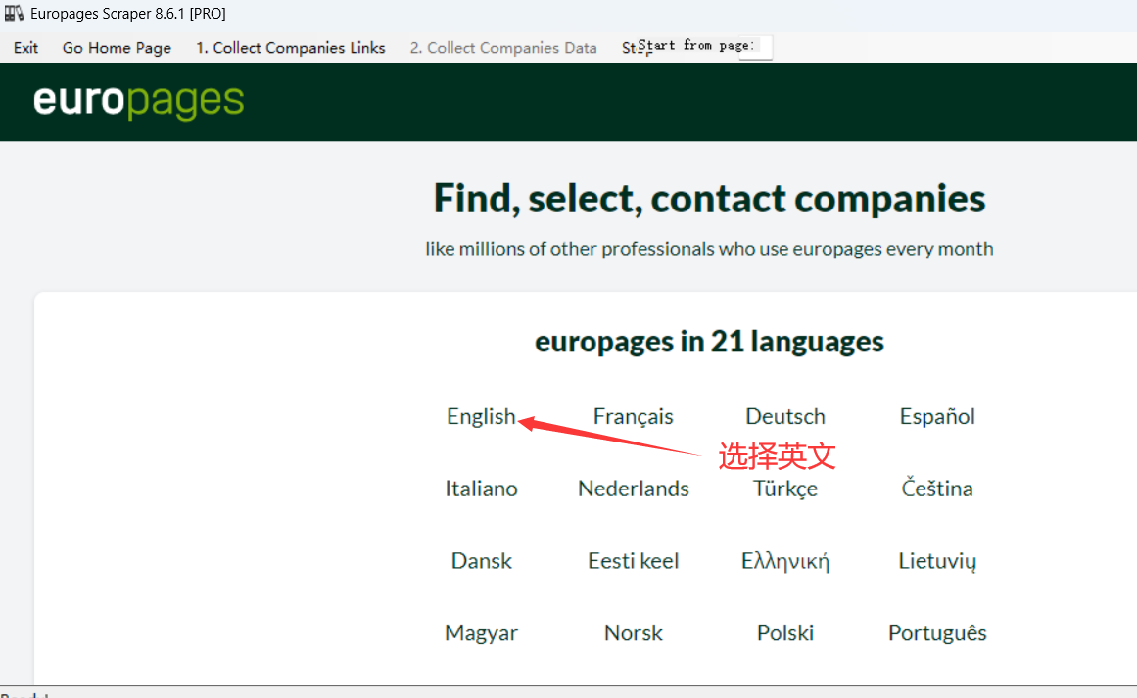The image size is (1137, 698).
Task: Open Go Home Page from the menu
Action: 117,47
